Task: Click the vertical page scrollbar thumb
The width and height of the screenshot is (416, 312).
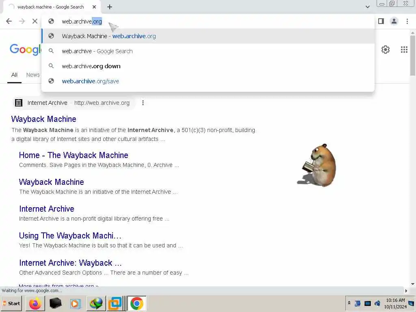Action: point(413,55)
